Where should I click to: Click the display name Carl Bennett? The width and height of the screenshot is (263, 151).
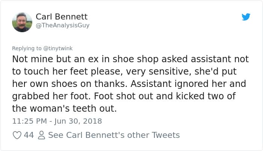click(x=62, y=16)
